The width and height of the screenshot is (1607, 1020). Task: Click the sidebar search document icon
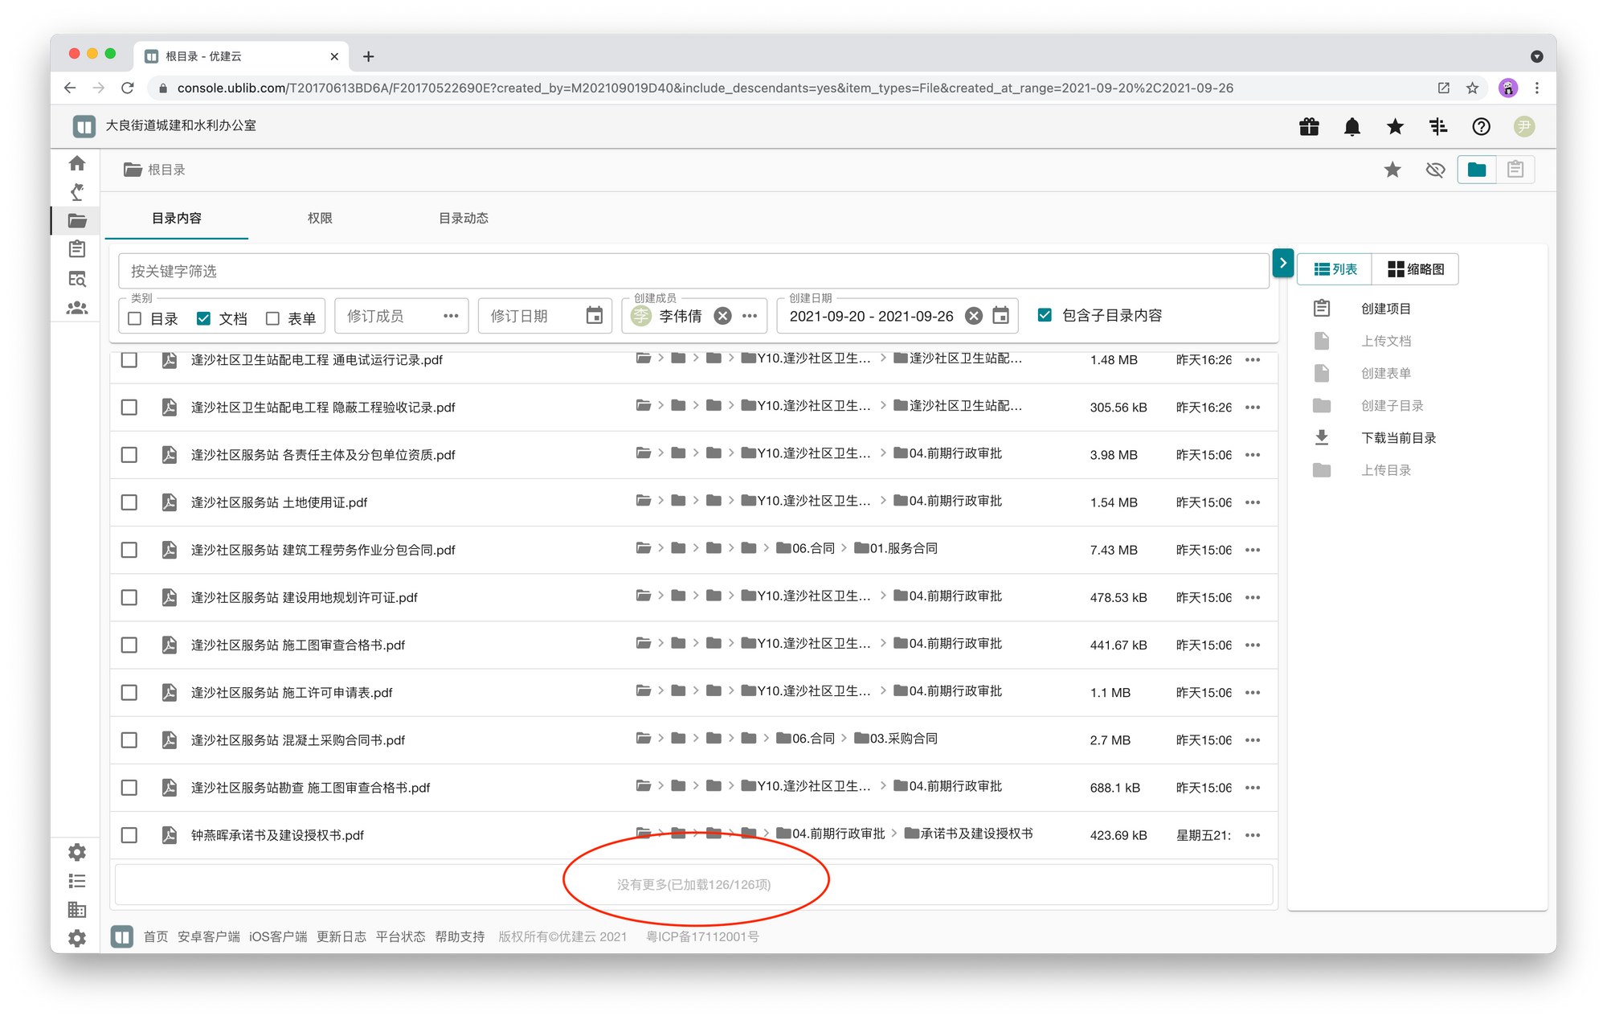pos(77,279)
